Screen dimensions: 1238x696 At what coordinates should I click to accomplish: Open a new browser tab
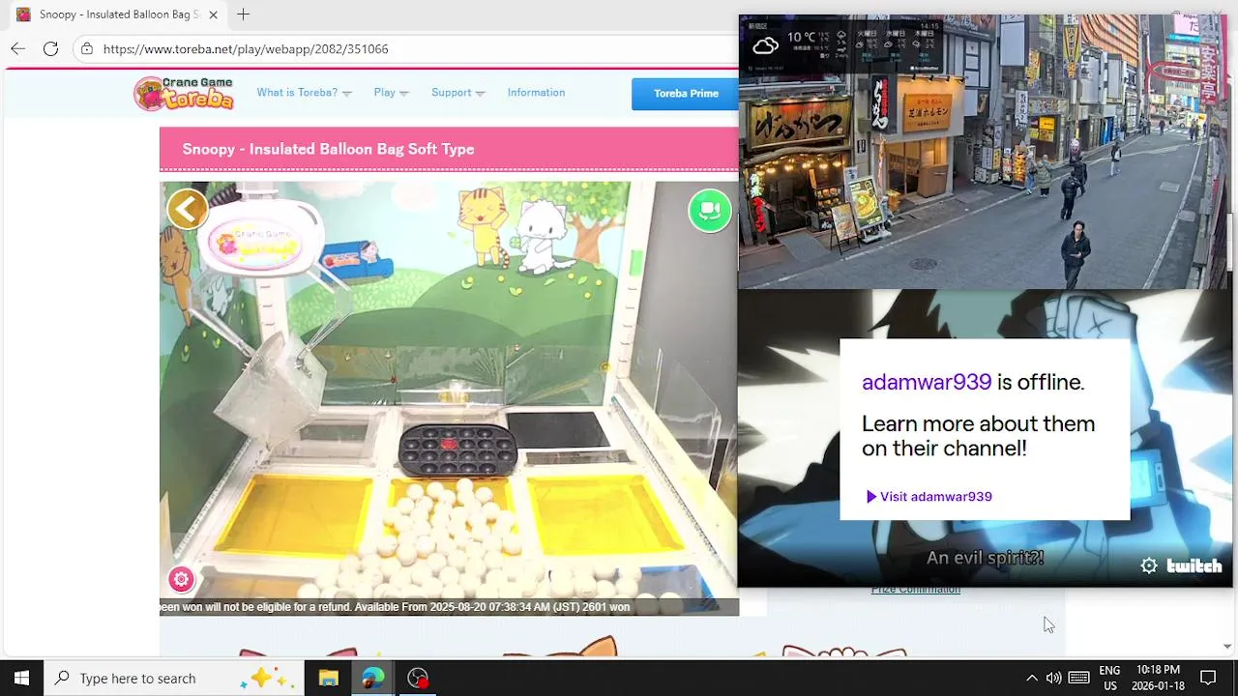[x=243, y=14]
